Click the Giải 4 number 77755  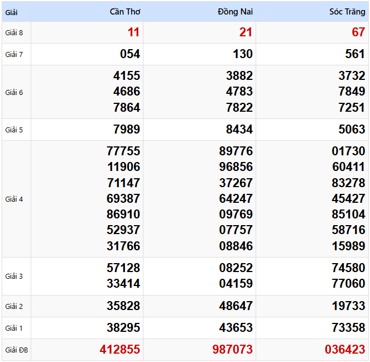click(x=123, y=151)
